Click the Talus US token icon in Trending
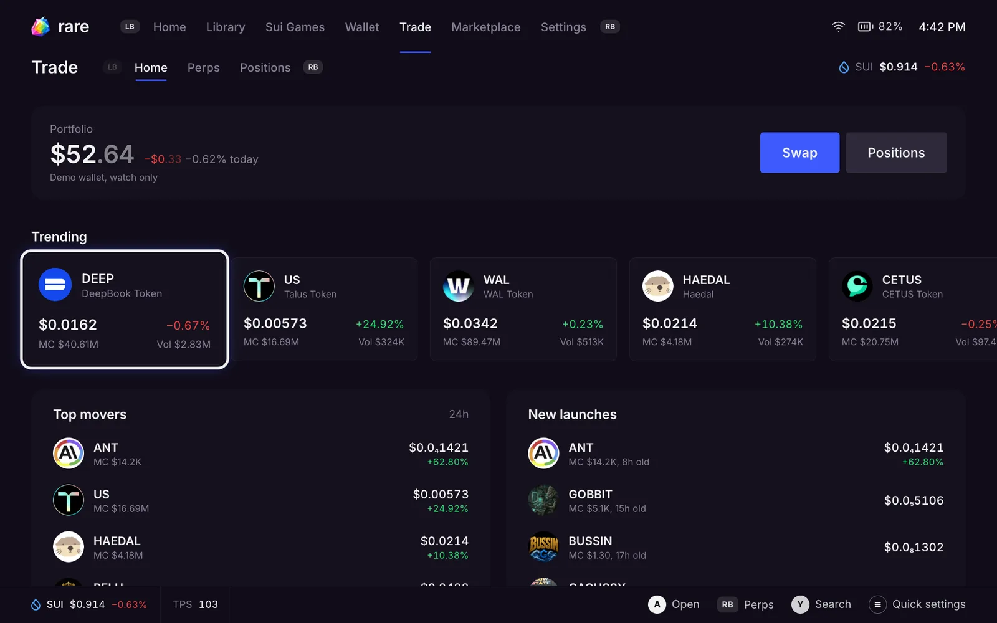The width and height of the screenshot is (997, 623). pyautogui.click(x=259, y=286)
